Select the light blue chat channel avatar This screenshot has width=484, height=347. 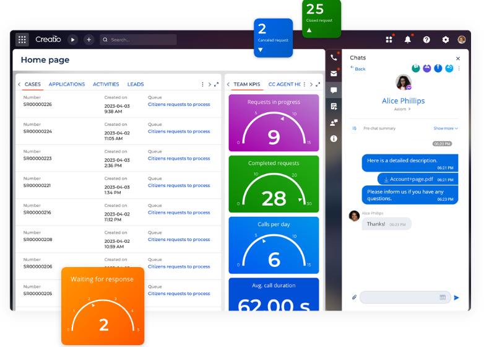pyautogui.click(x=449, y=68)
